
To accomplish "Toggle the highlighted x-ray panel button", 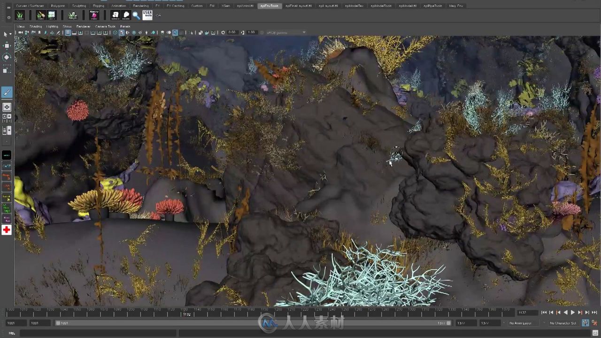I will pos(175,32).
